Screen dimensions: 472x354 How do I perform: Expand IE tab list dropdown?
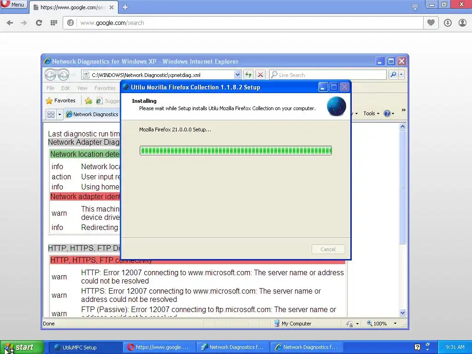(x=59, y=114)
